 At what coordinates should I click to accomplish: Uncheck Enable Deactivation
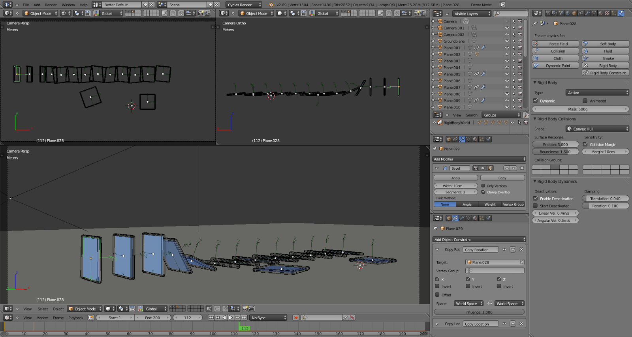click(x=536, y=198)
